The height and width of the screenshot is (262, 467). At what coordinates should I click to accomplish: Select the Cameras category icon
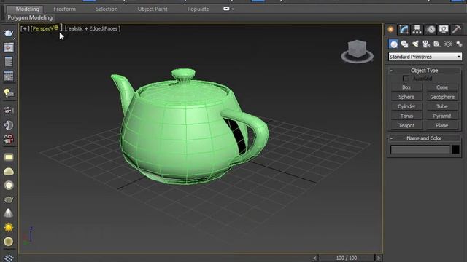pyautogui.click(x=426, y=44)
